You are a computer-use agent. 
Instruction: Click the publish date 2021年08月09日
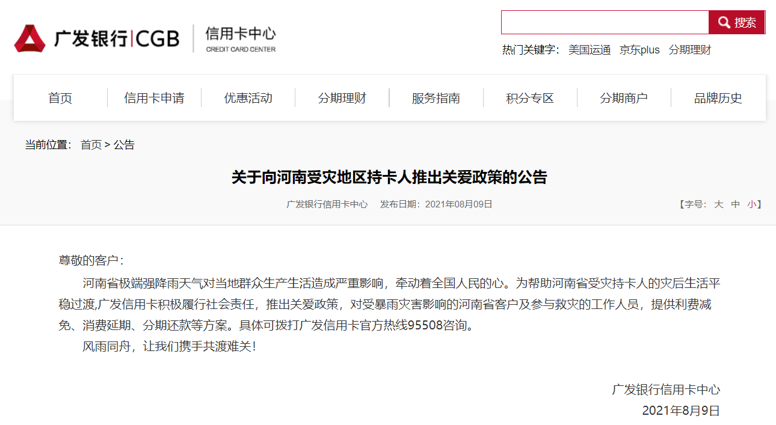458,204
